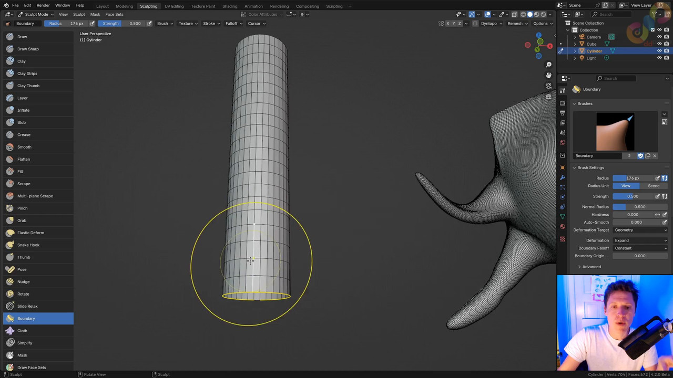Toggle camera view in viewport
The image size is (673, 378).
click(548, 86)
